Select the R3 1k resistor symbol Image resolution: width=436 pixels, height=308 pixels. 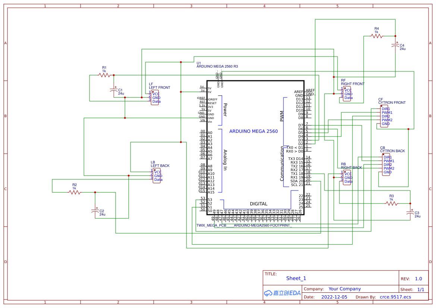(x=392, y=203)
